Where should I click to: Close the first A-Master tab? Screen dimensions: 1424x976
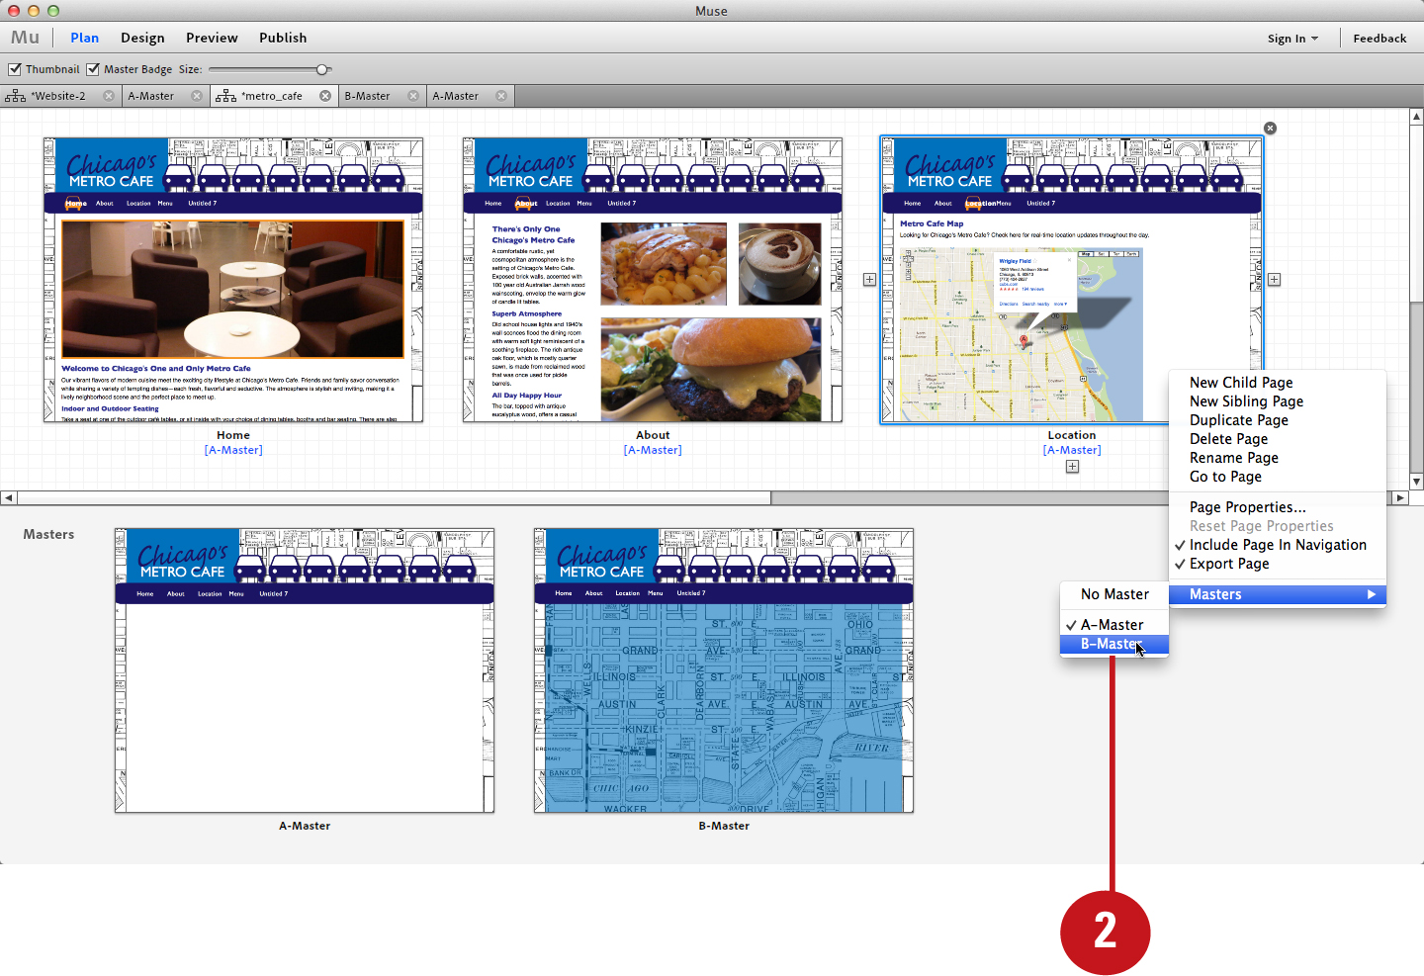coord(197,96)
